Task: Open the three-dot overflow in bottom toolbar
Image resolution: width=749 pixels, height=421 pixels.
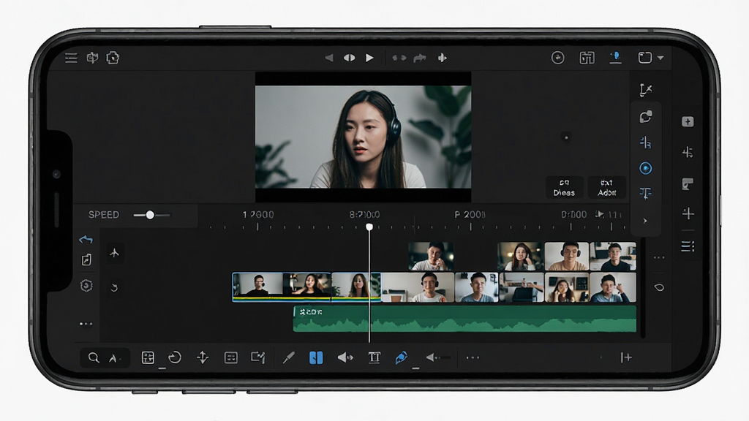Action: pyautogui.click(x=473, y=357)
